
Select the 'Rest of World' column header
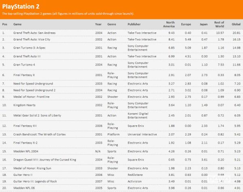pos(219,24)
